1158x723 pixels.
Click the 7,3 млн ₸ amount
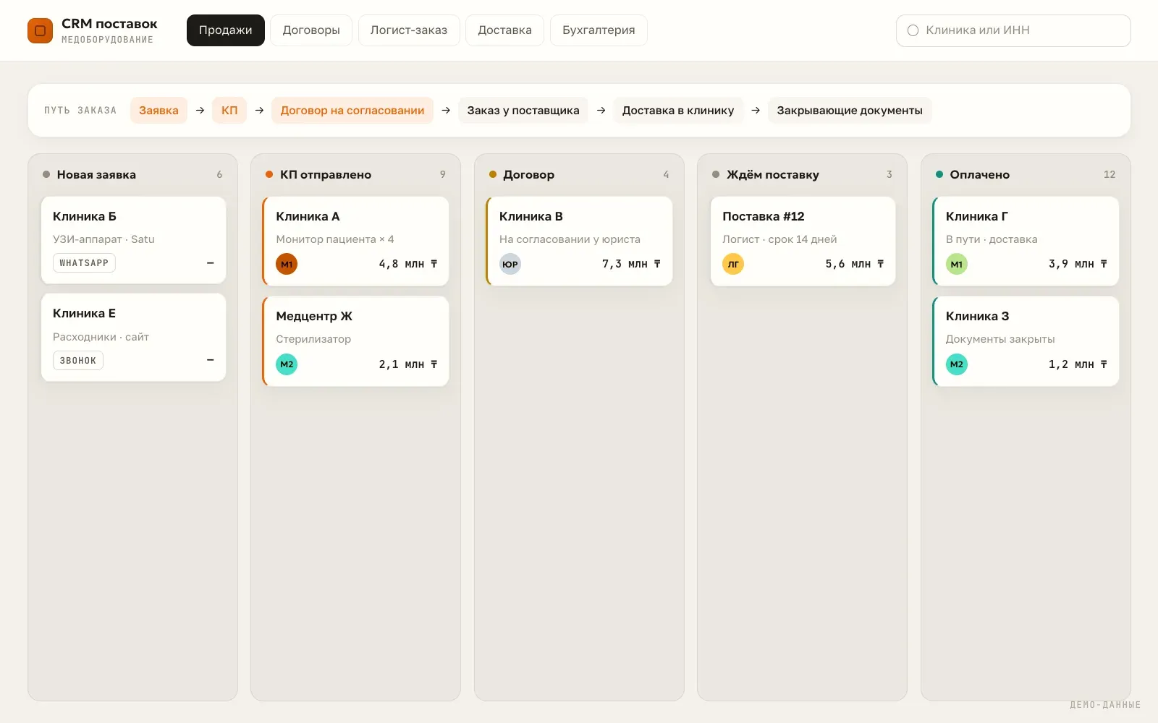[x=631, y=264]
